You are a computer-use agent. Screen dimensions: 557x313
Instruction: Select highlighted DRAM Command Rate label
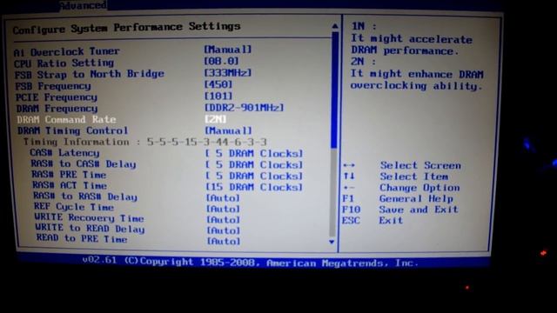pyautogui.click(x=66, y=120)
